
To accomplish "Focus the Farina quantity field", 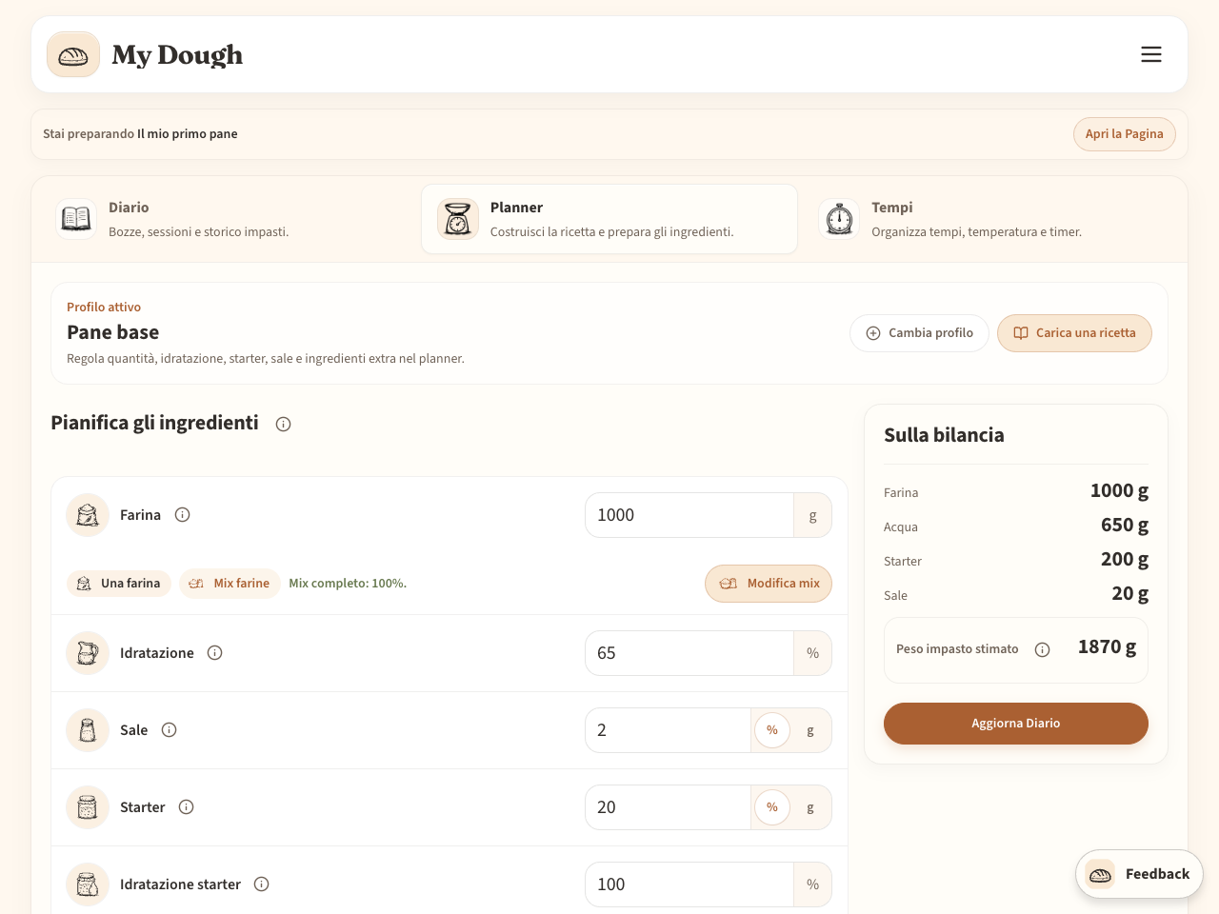I will point(689,515).
